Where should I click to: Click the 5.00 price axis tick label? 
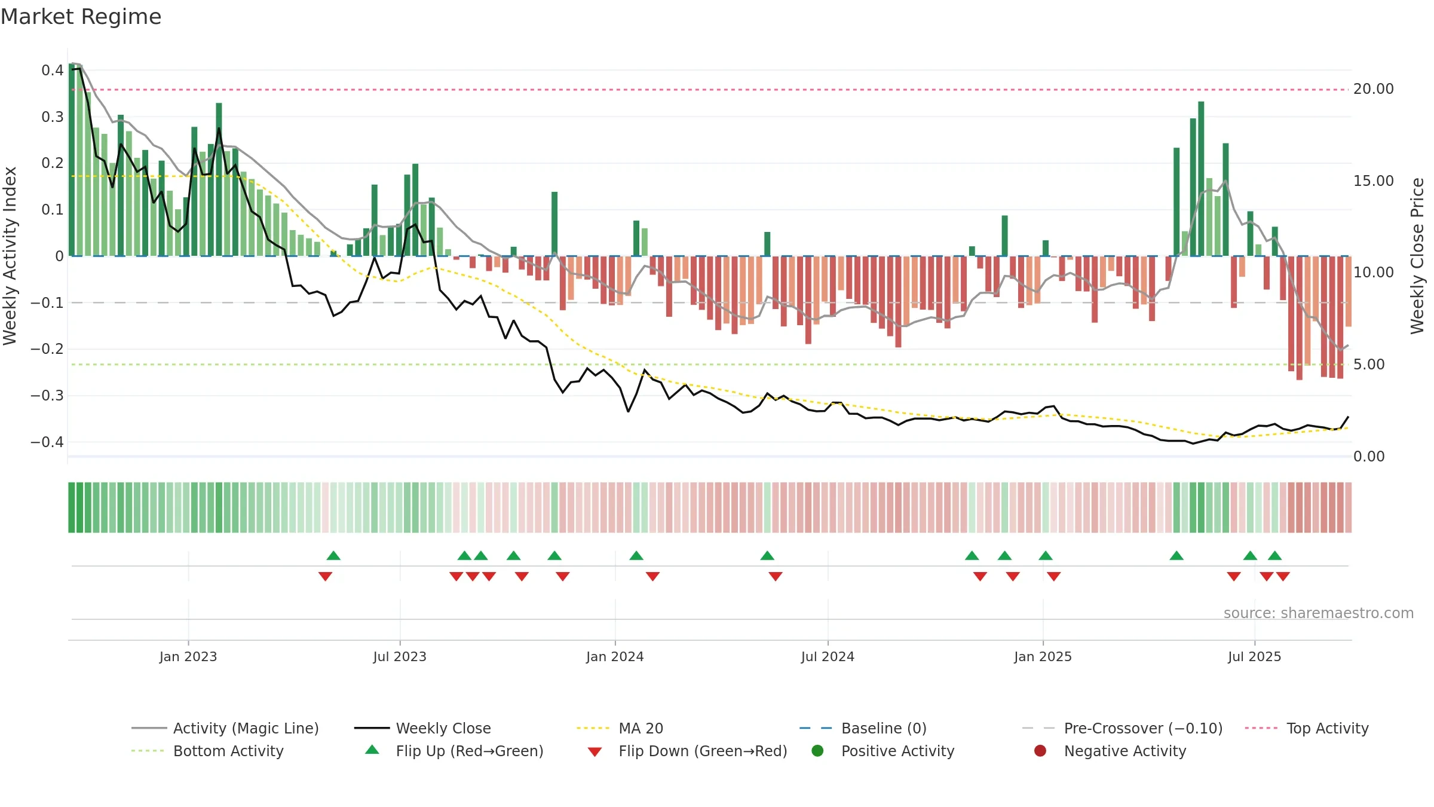pyautogui.click(x=1369, y=365)
